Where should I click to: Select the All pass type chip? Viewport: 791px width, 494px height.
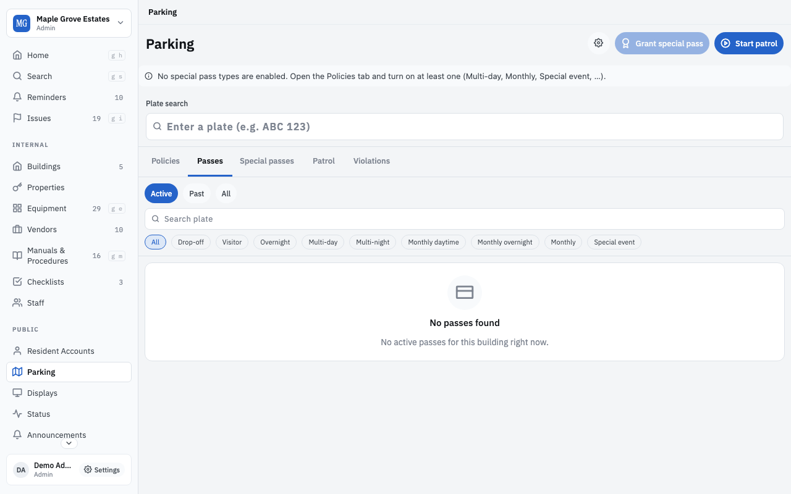click(x=155, y=242)
